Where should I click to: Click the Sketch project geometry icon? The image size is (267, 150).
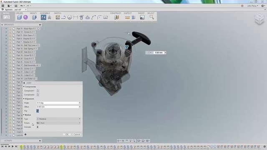81,17
